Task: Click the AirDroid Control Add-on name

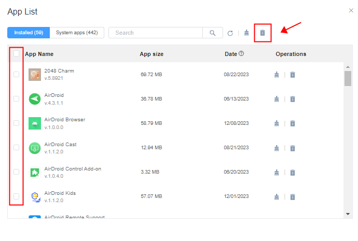Action: click(73, 169)
